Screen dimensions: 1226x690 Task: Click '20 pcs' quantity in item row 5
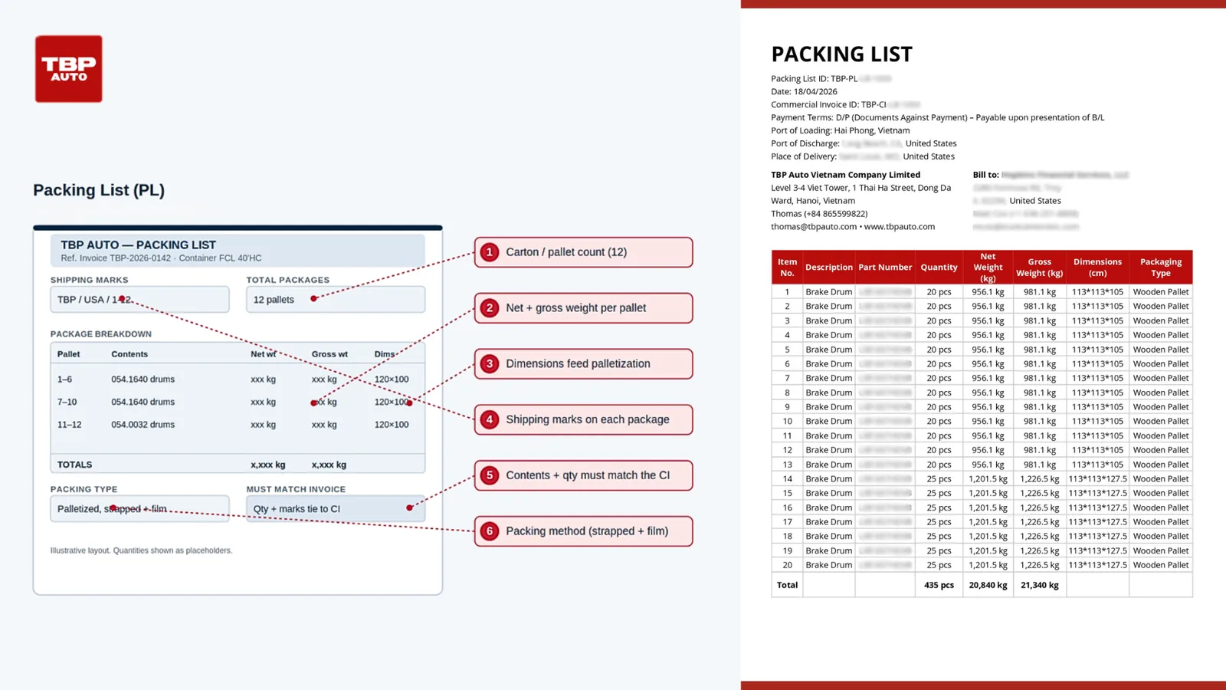(939, 350)
